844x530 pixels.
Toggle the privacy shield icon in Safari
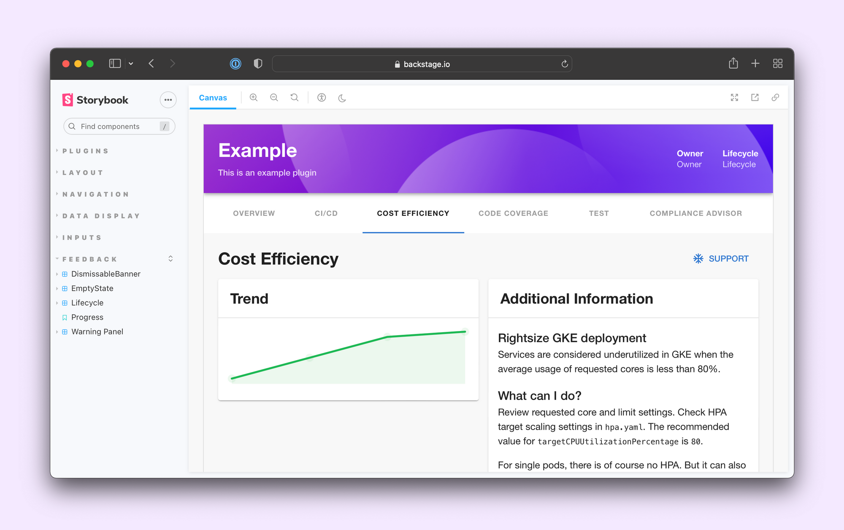[x=258, y=64]
